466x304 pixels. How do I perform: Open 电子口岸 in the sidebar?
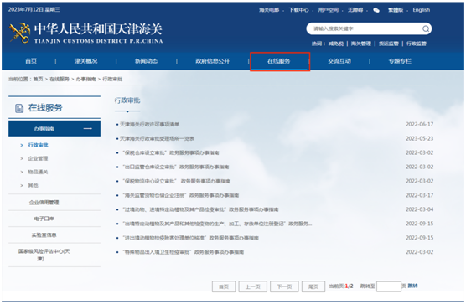click(44, 219)
